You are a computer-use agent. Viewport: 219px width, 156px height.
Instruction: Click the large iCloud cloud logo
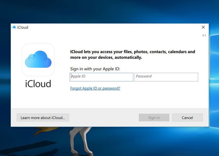[x=38, y=60]
